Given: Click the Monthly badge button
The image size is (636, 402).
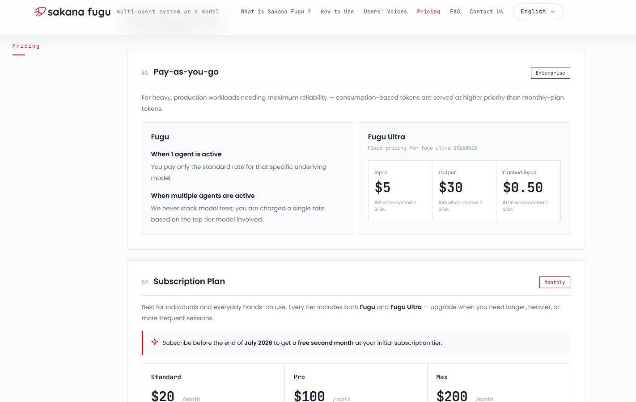Looking at the screenshot, I should pos(555,282).
